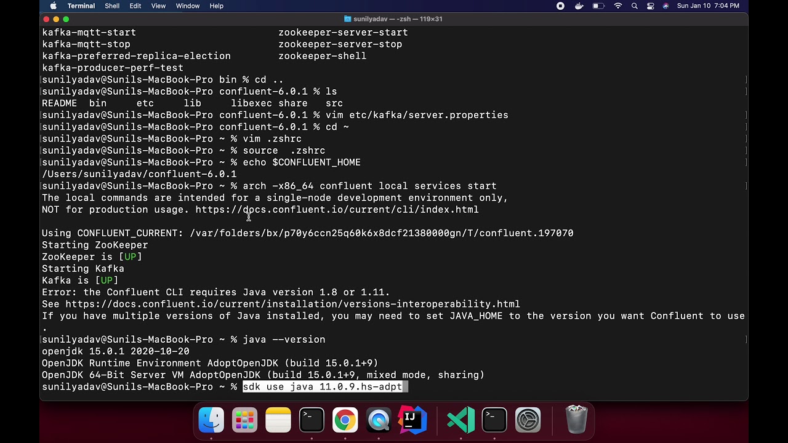Open IntelliJ IDEA from the Dock

(412, 420)
